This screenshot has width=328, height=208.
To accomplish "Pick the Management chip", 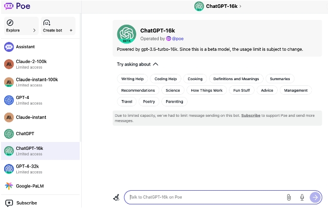I will (x=296, y=91).
